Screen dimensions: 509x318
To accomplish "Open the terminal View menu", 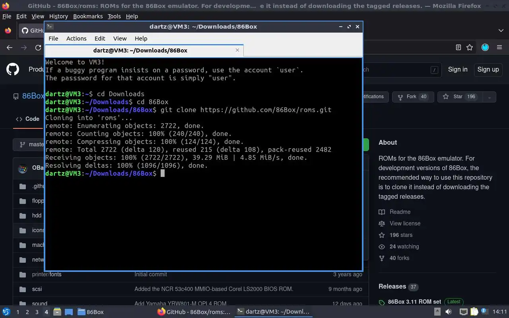I will tap(120, 39).
